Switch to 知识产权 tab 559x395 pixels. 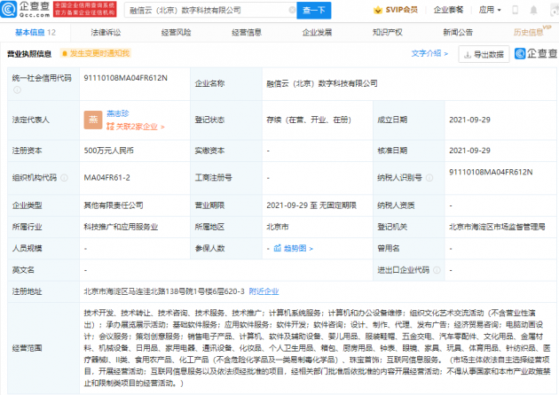[x=387, y=33]
